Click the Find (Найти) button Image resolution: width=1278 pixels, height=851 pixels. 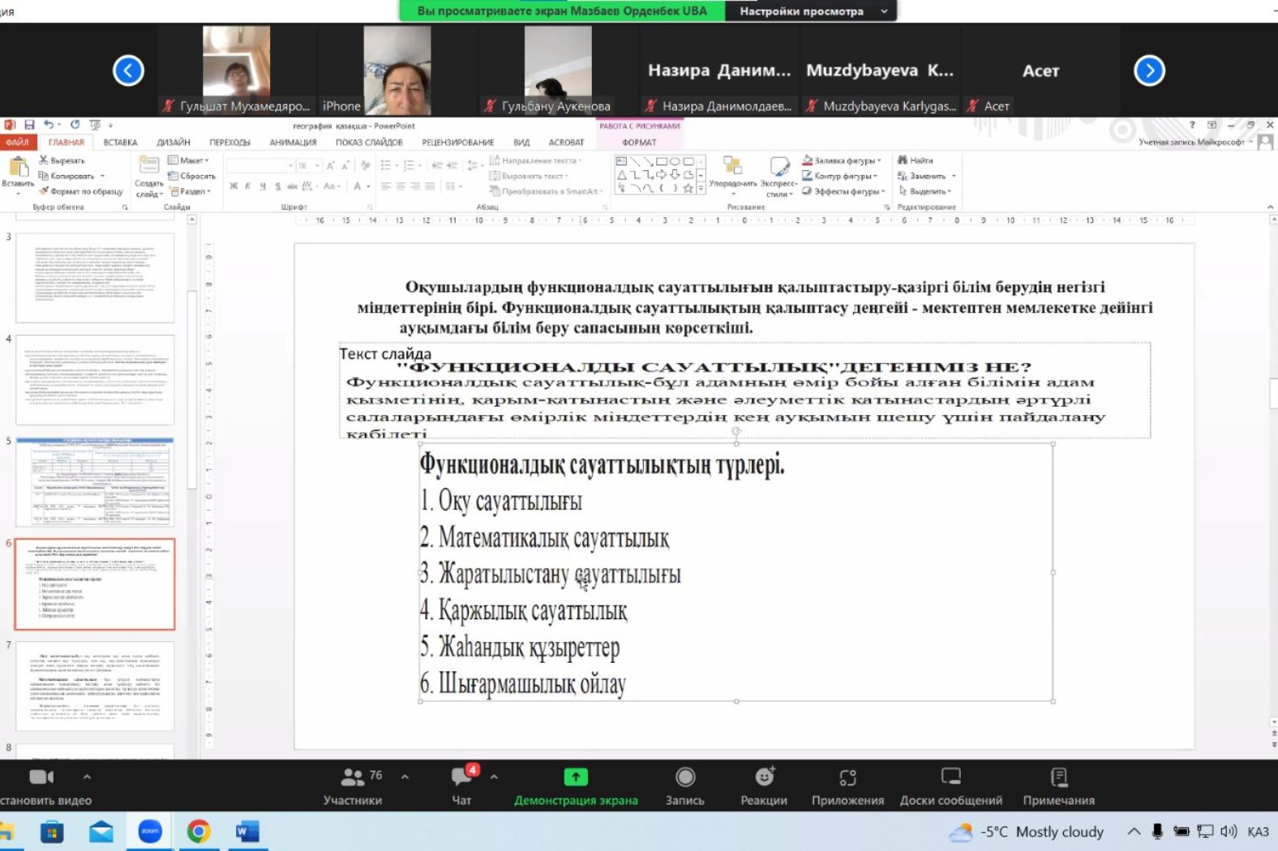[x=915, y=160]
